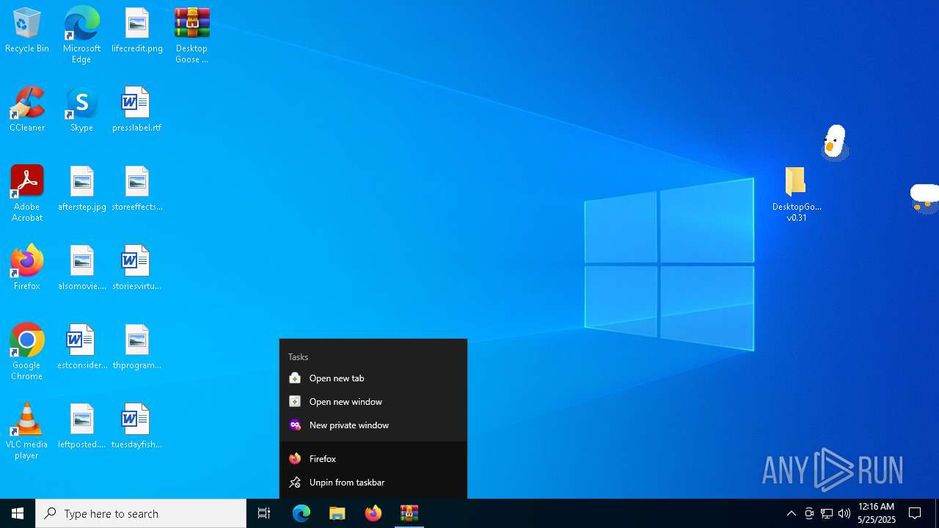
Task: Select the estconsider Word document
Action: pos(81,348)
